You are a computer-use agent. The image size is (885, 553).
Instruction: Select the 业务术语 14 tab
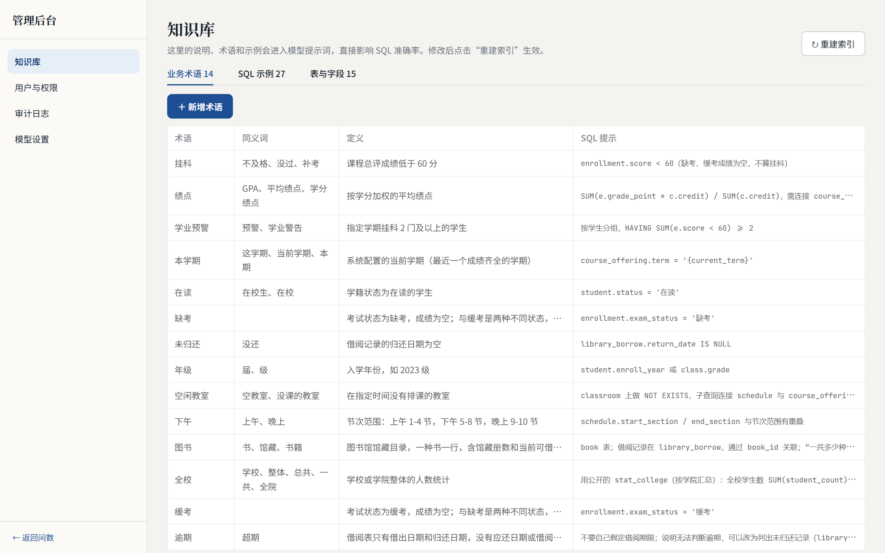pos(190,74)
